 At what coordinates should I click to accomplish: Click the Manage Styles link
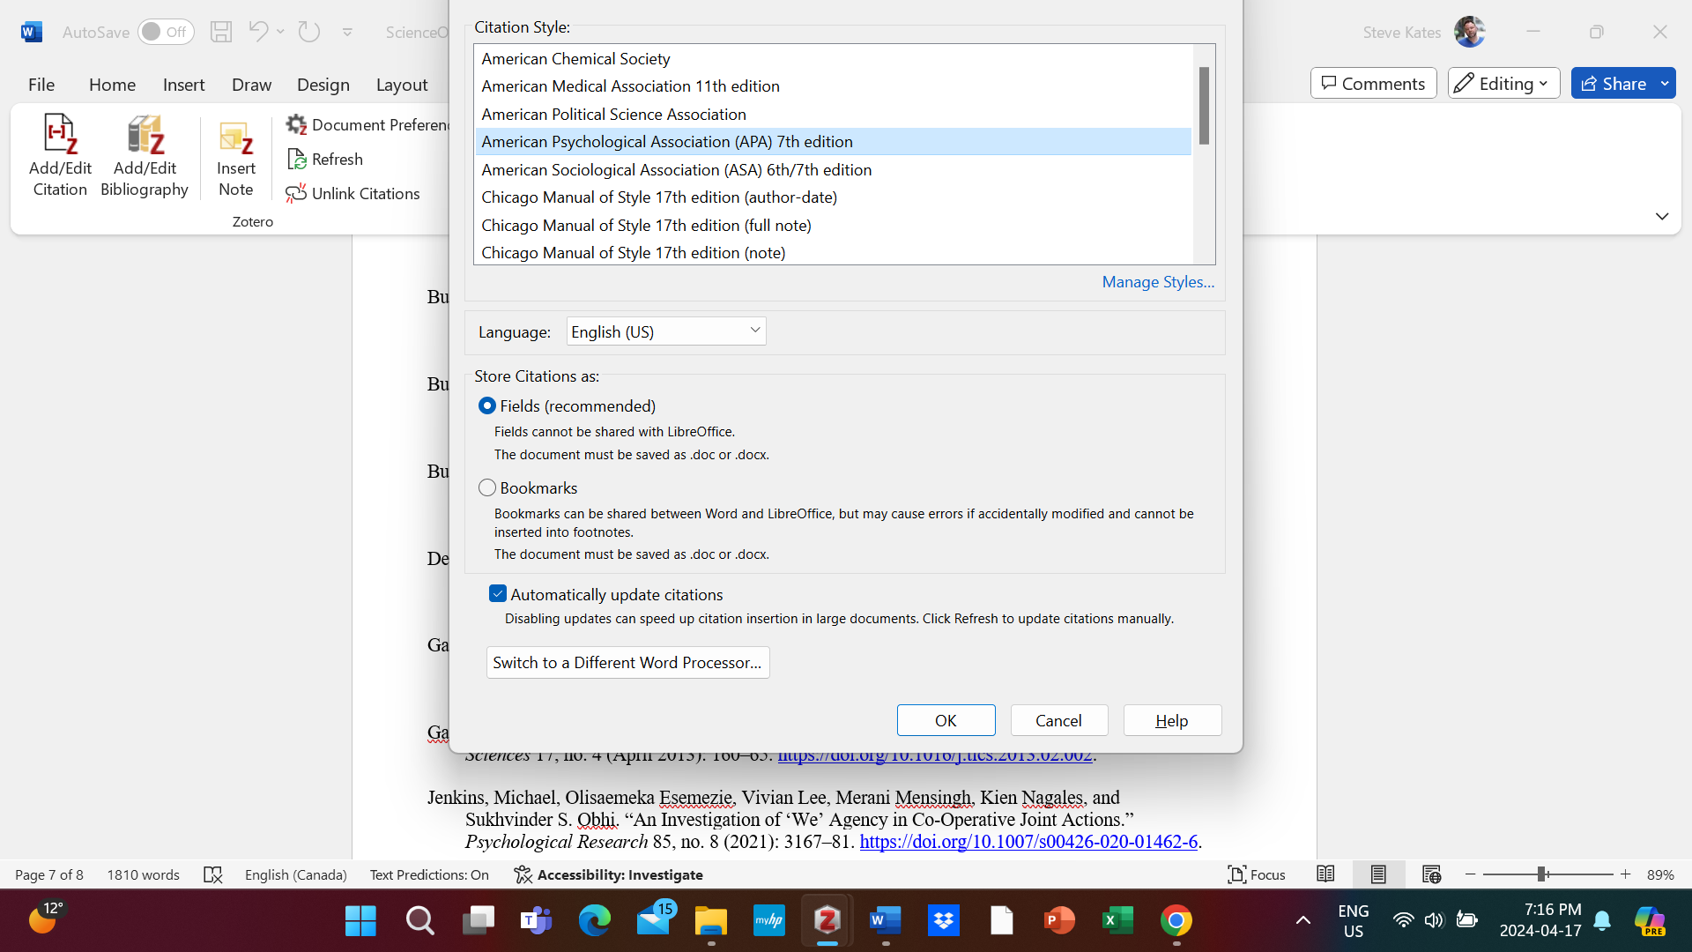tap(1157, 282)
